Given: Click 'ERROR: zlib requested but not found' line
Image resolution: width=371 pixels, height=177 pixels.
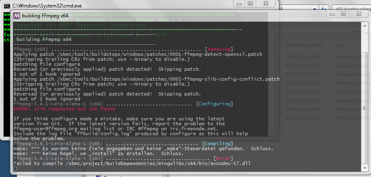Looking at the screenshot, I should [x=64, y=109].
